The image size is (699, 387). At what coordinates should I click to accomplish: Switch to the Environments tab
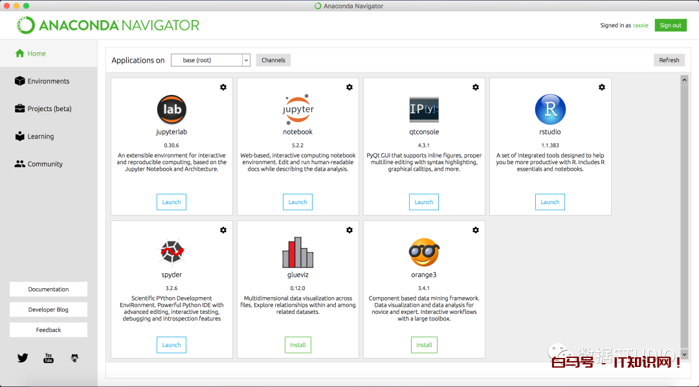[48, 81]
